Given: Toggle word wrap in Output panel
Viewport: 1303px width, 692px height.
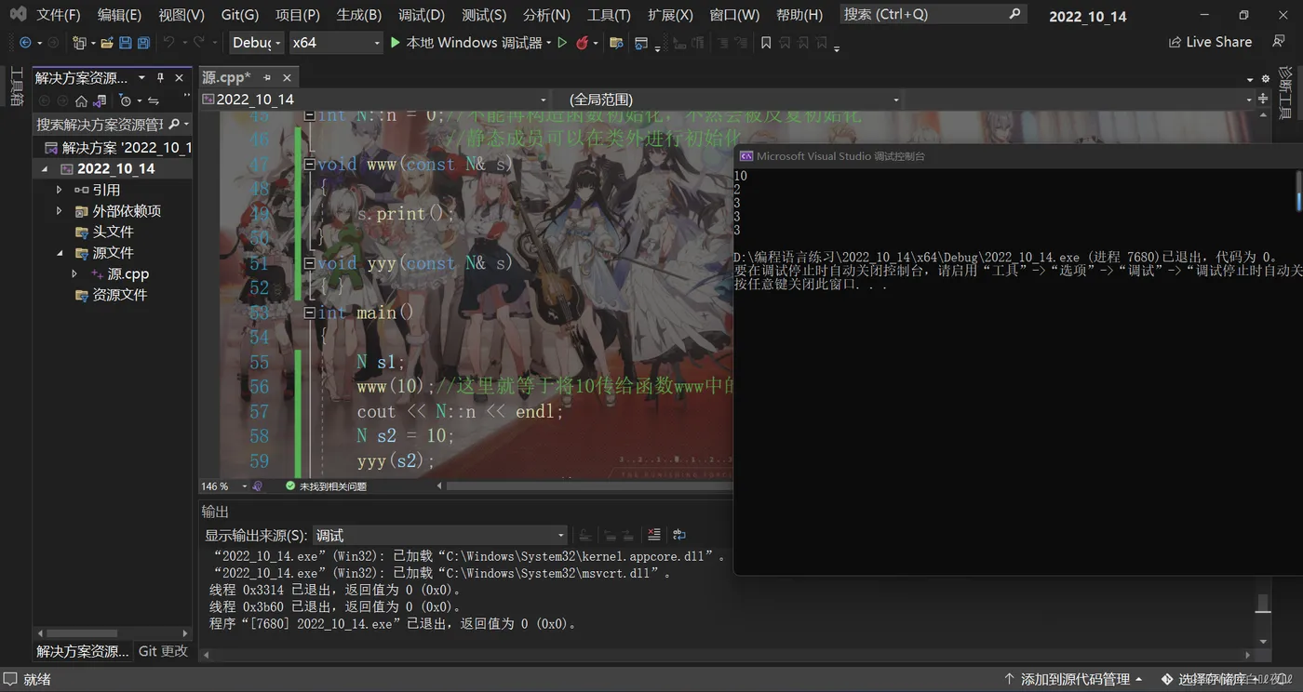Looking at the screenshot, I should [679, 535].
